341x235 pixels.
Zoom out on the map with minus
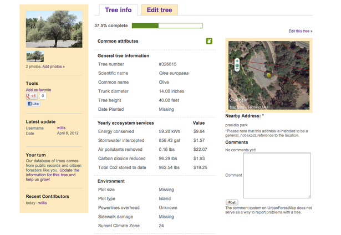click(237, 69)
